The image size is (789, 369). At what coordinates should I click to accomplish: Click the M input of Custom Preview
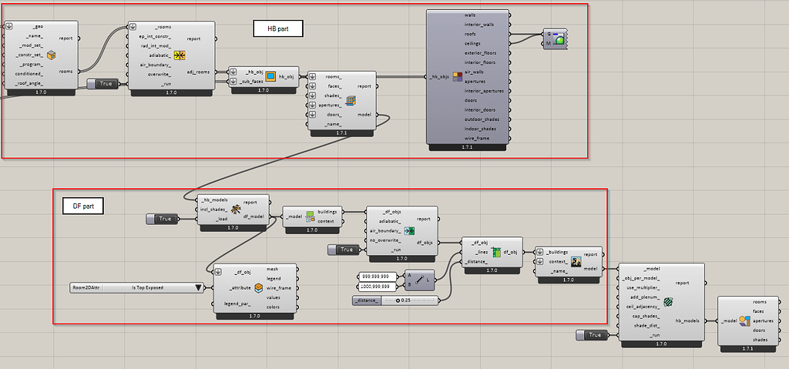pos(549,44)
